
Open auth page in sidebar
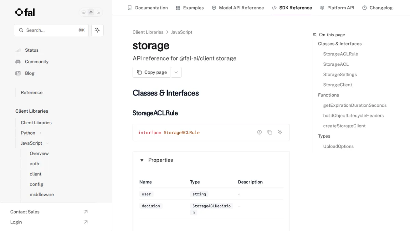[35, 164]
